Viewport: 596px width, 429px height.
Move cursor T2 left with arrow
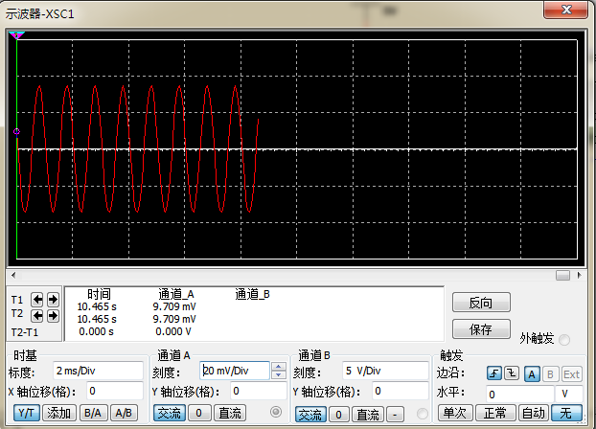(37, 315)
